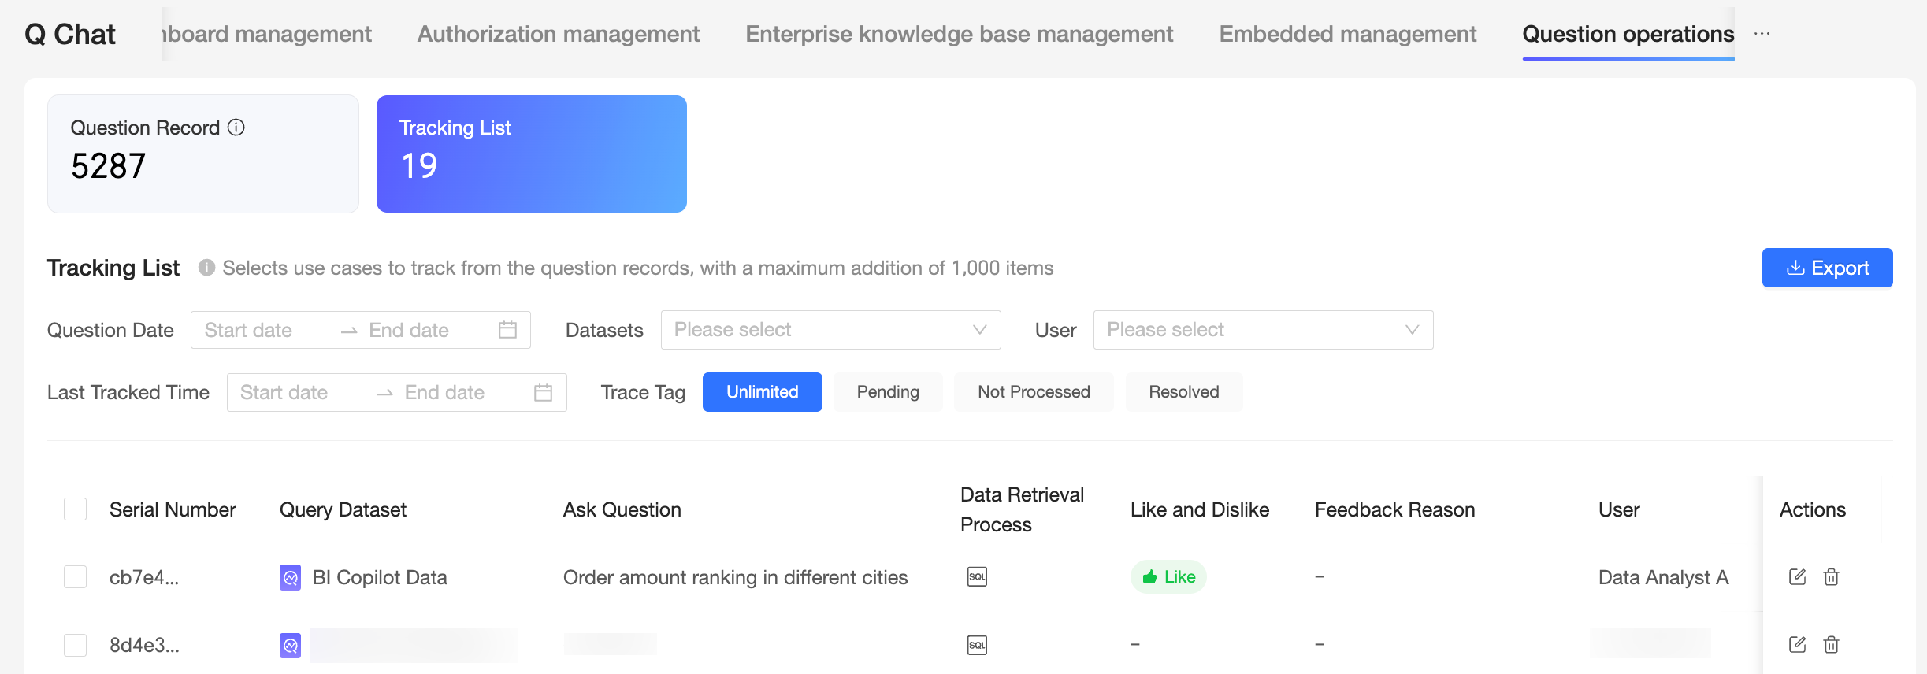The image size is (1927, 674).
Task: Click edit icon for cb7e4 row
Action: [x=1797, y=577]
